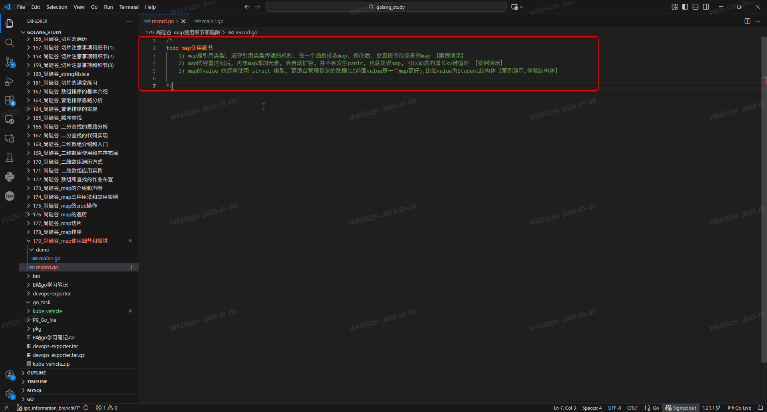Expand the MYSQL section
Viewport: 767px width, 412px height.
click(x=79, y=390)
